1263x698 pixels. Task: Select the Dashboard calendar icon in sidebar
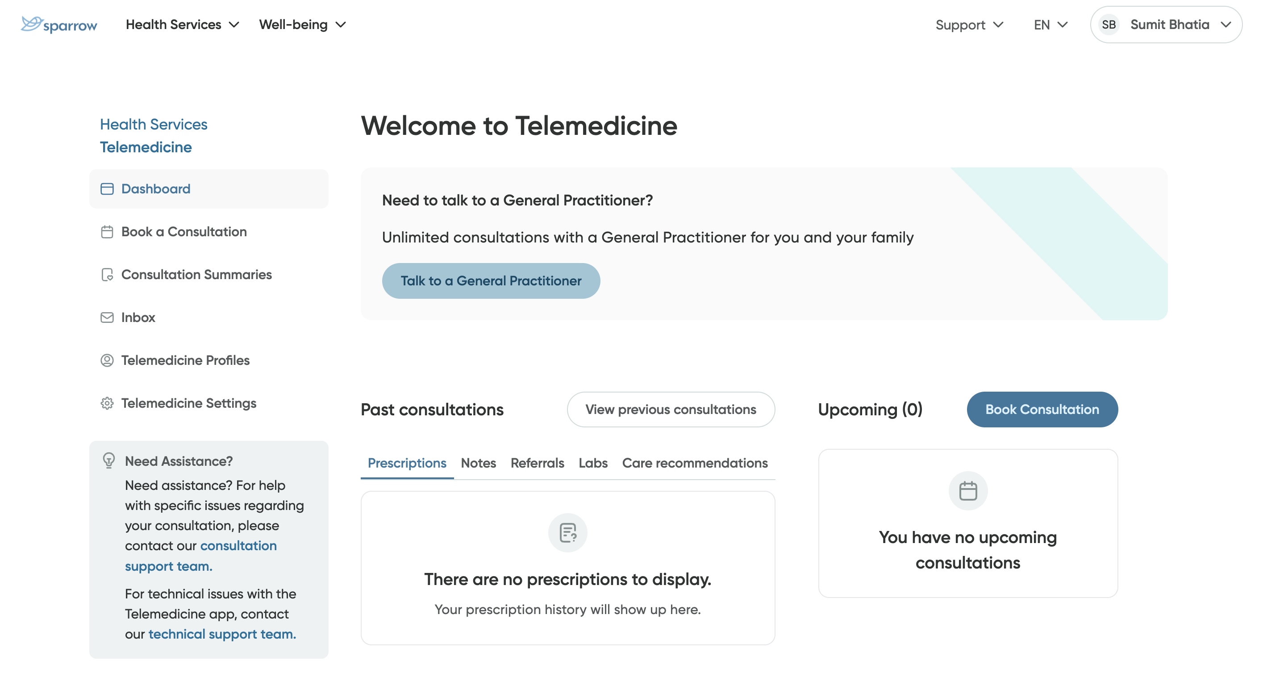click(x=108, y=189)
